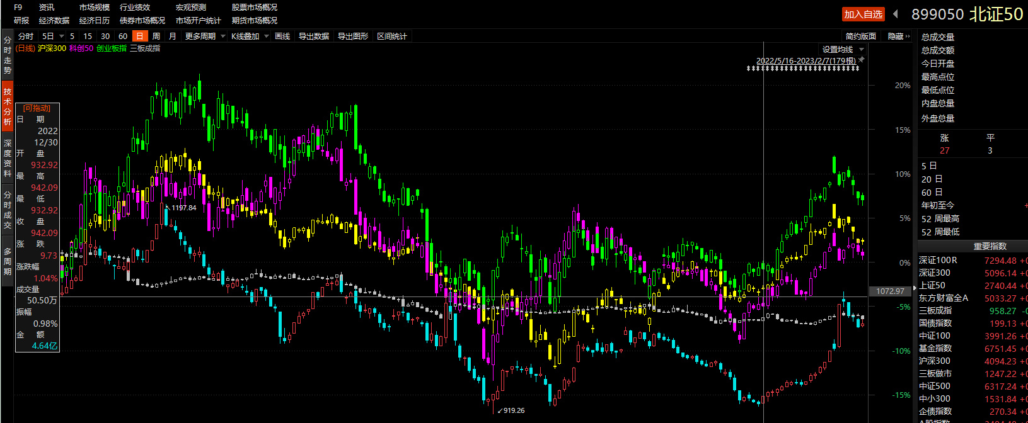Click the 加入自选 button

pyautogui.click(x=863, y=14)
